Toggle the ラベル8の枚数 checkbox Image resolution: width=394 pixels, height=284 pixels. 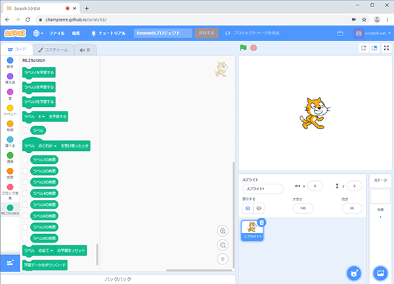(25, 238)
